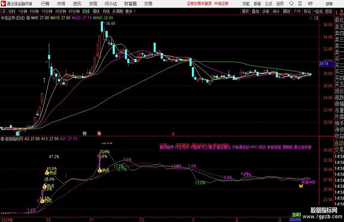Screen dimensions: 344x222
Task: Open the 交易 menu
Action: coord(148,4)
